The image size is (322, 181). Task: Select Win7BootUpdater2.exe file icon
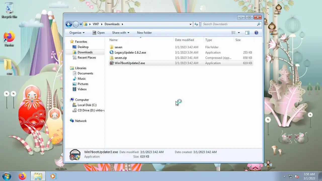tap(112, 63)
